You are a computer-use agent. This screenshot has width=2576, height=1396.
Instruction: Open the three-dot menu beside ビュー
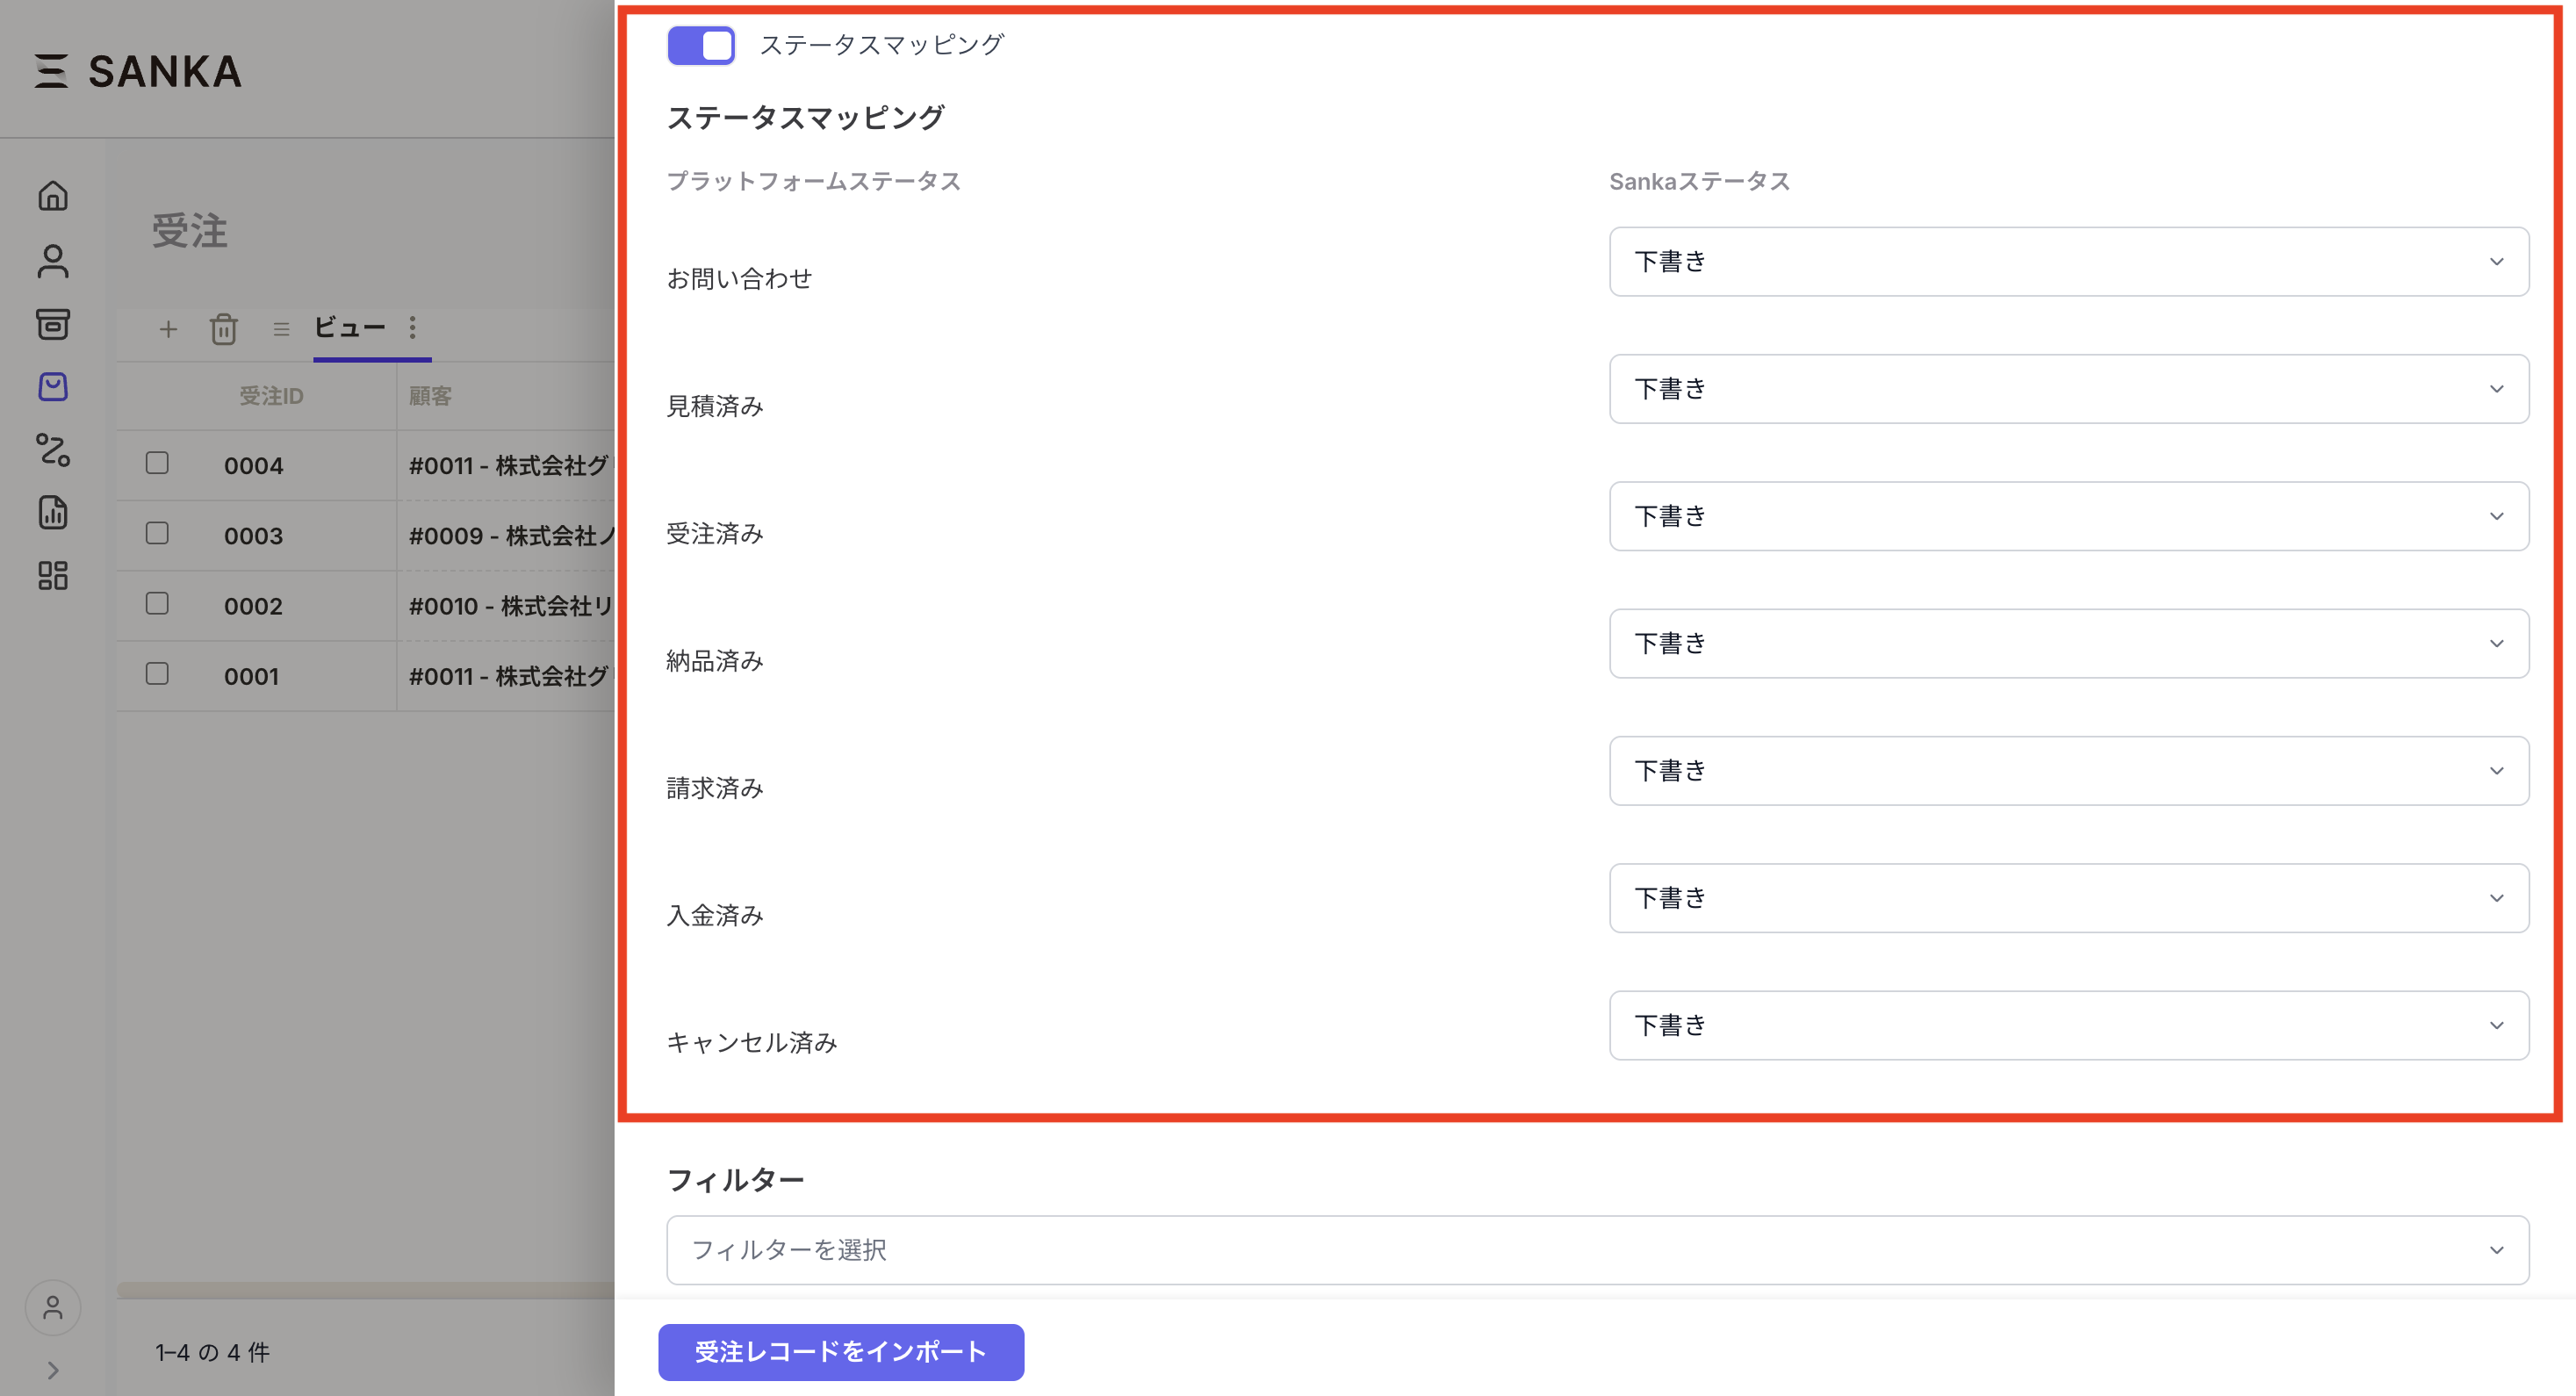(x=412, y=328)
